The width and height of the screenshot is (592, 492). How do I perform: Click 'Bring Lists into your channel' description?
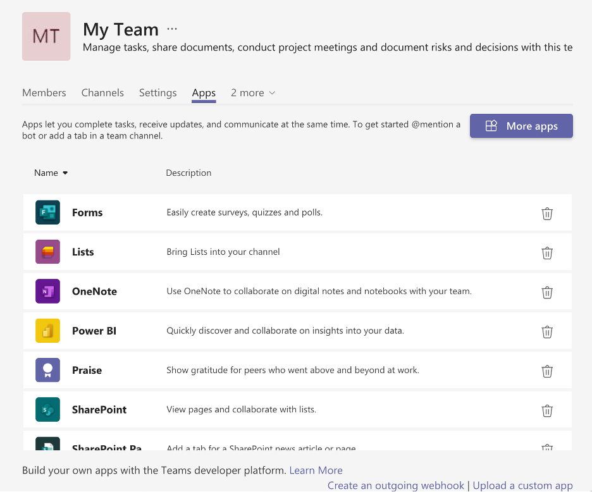coord(223,252)
